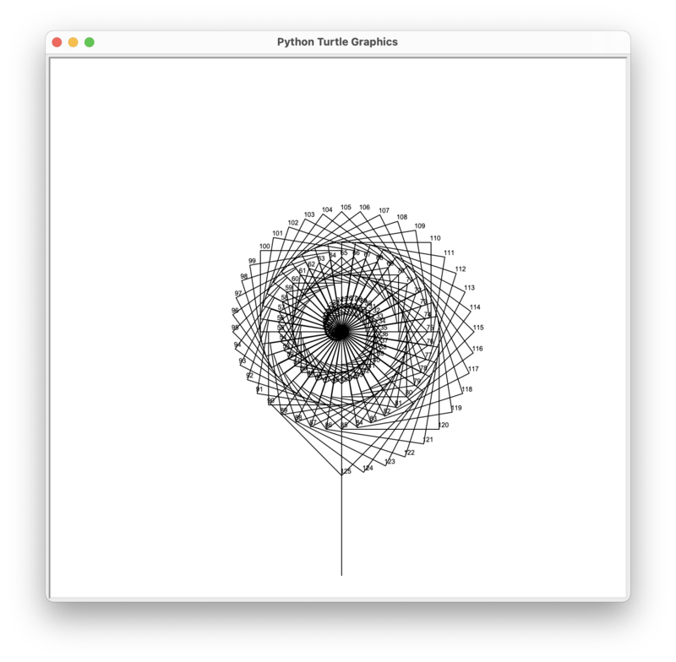
Task: Click the inner number label 59
Action: point(289,288)
